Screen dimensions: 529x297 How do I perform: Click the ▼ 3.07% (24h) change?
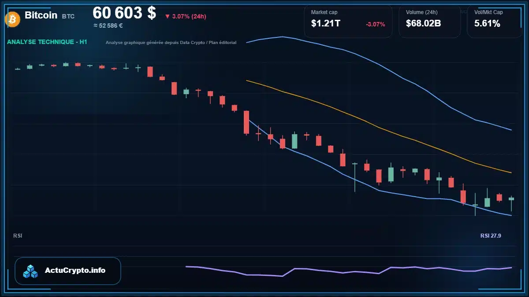pos(186,16)
